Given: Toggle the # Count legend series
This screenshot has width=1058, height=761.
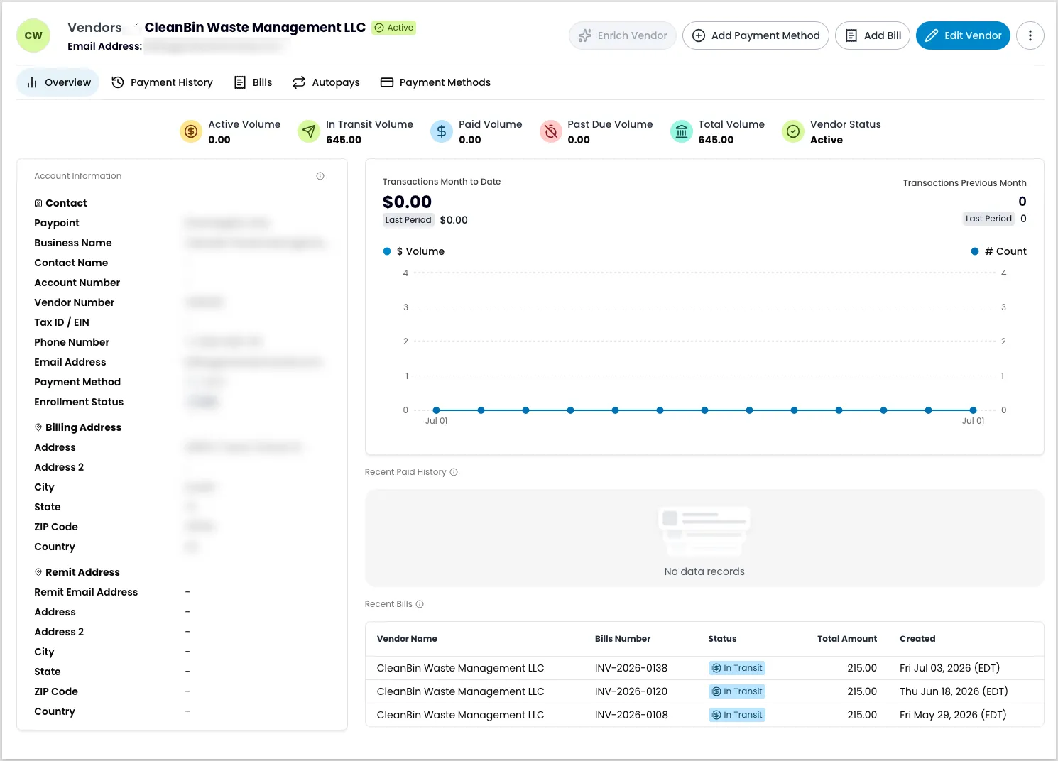Looking at the screenshot, I should click(x=998, y=251).
